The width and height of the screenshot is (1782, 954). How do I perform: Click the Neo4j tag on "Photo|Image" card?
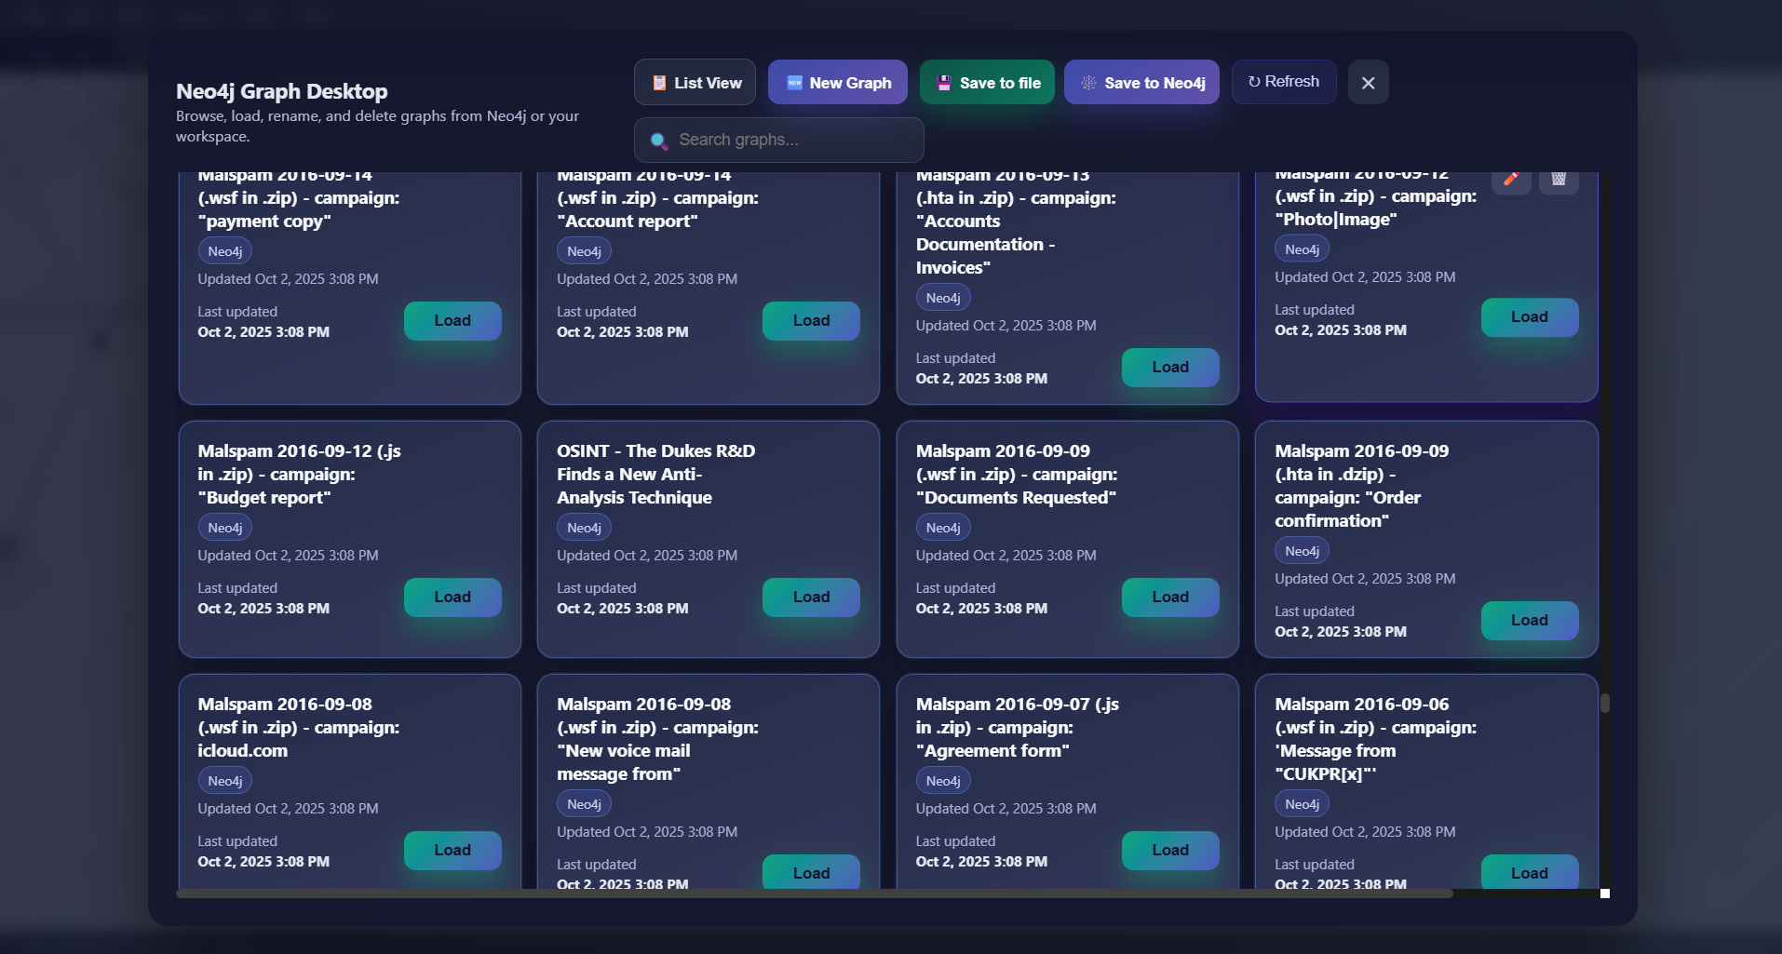(x=1302, y=249)
